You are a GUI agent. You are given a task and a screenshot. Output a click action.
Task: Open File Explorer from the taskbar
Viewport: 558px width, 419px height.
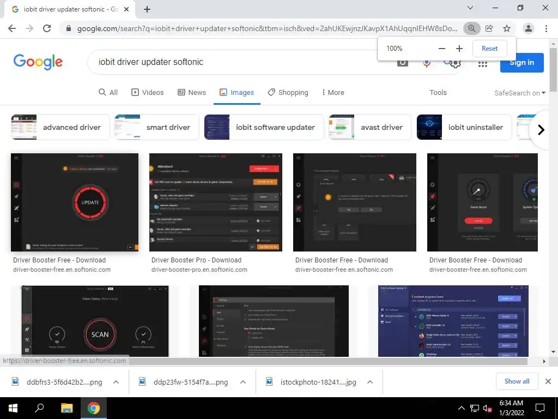tap(66, 408)
